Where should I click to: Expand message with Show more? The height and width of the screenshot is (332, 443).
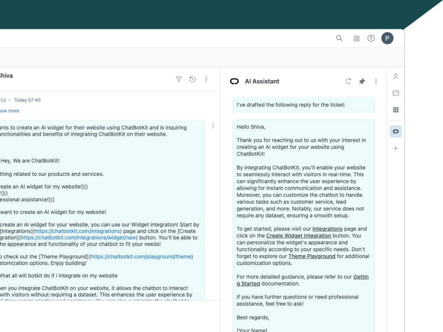point(10,111)
